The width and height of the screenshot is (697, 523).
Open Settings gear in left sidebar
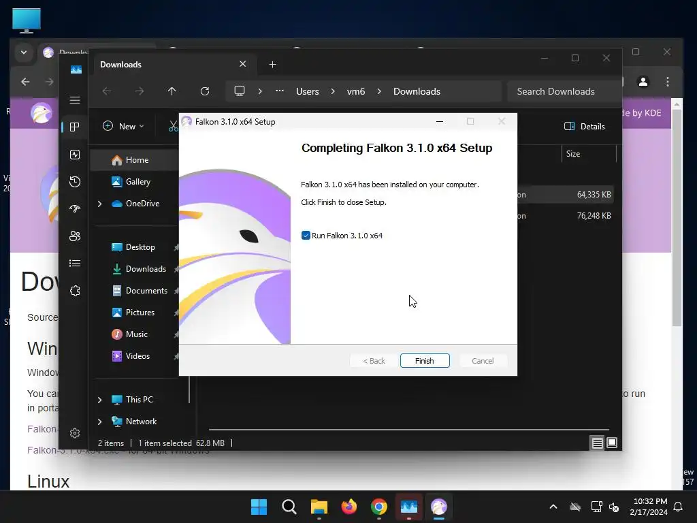pos(75,432)
